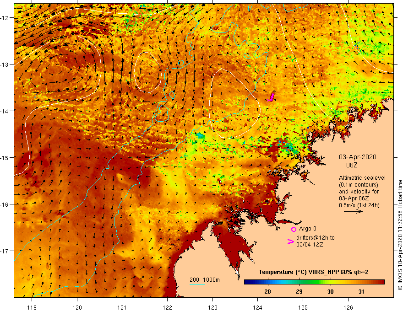Click latitude axis label -16
403x311 pixels.
pos(5,204)
